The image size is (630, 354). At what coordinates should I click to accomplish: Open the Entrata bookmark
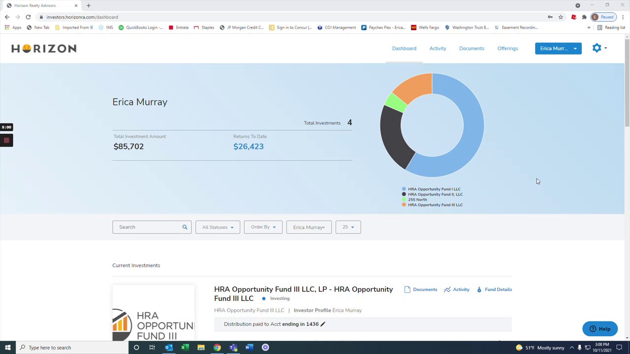tap(179, 28)
